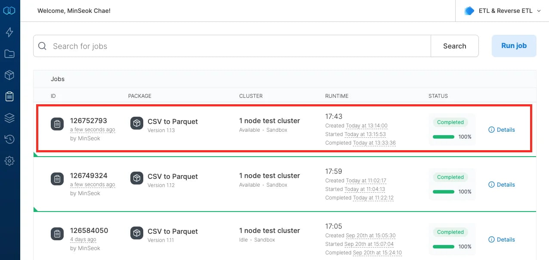Screen dimensions: 549x260
Task: Click the cluster name in job 126749324's row
Action: 269,175
